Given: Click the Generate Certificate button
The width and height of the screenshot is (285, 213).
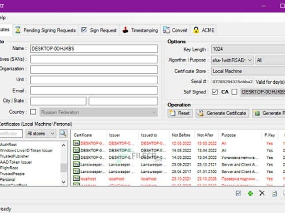Looking at the screenshot, I should pyautogui.click(x=222, y=113).
